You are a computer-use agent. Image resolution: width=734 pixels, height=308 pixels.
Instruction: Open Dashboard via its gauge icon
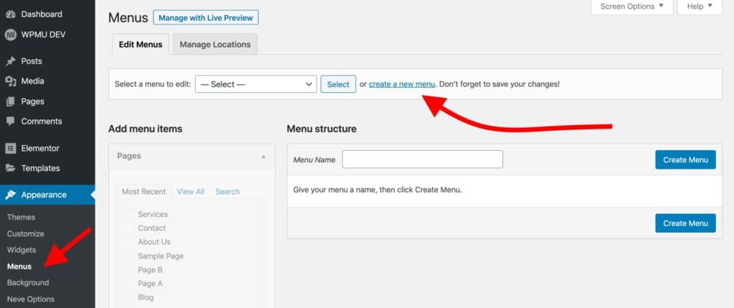click(x=10, y=14)
